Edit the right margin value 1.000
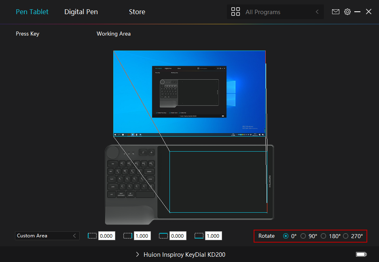 [x=142, y=236]
